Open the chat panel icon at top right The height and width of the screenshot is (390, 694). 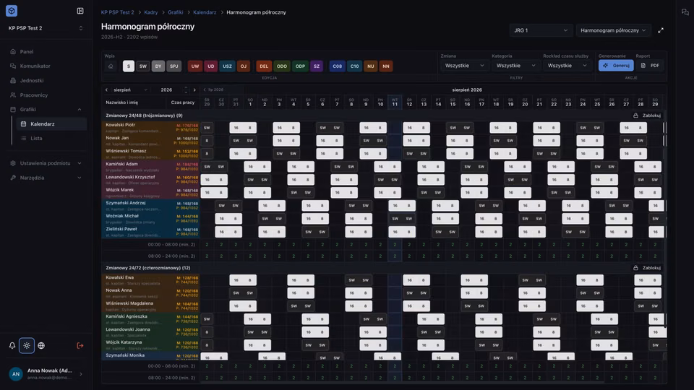tap(685, 12)
